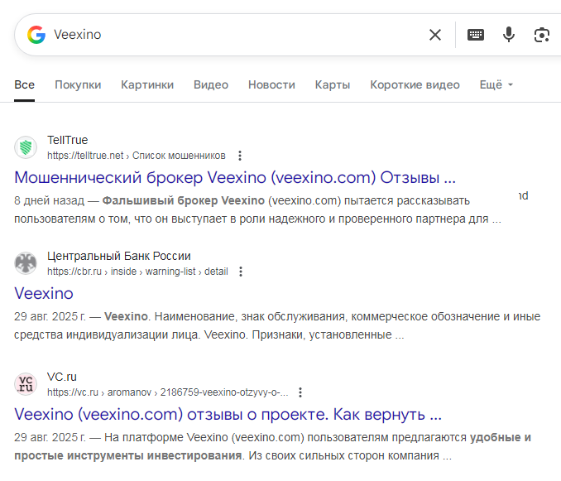Click the VC.ru site favicon

pos(26,384)
